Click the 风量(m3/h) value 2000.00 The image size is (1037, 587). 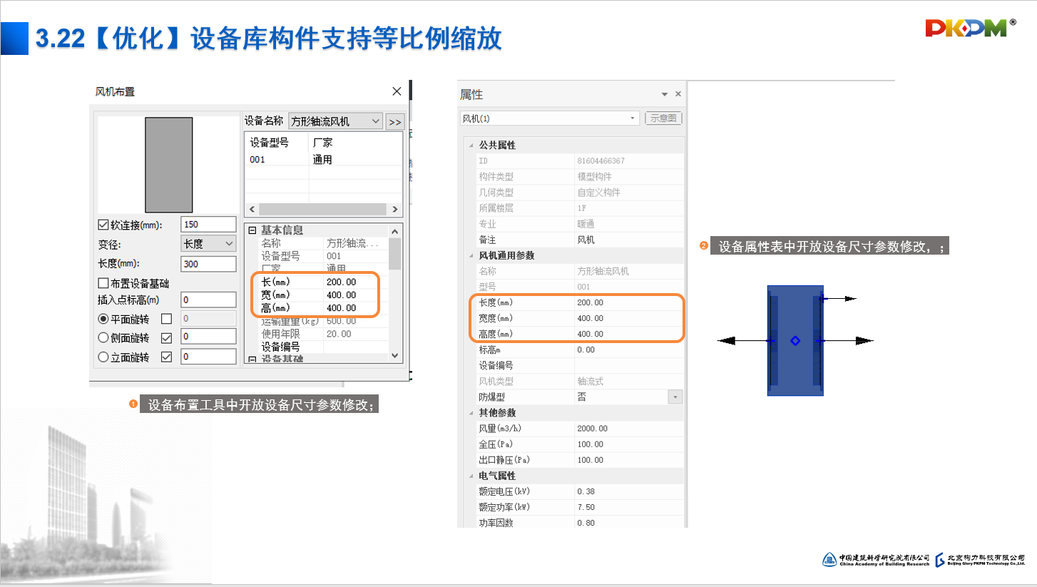(629, 429)
